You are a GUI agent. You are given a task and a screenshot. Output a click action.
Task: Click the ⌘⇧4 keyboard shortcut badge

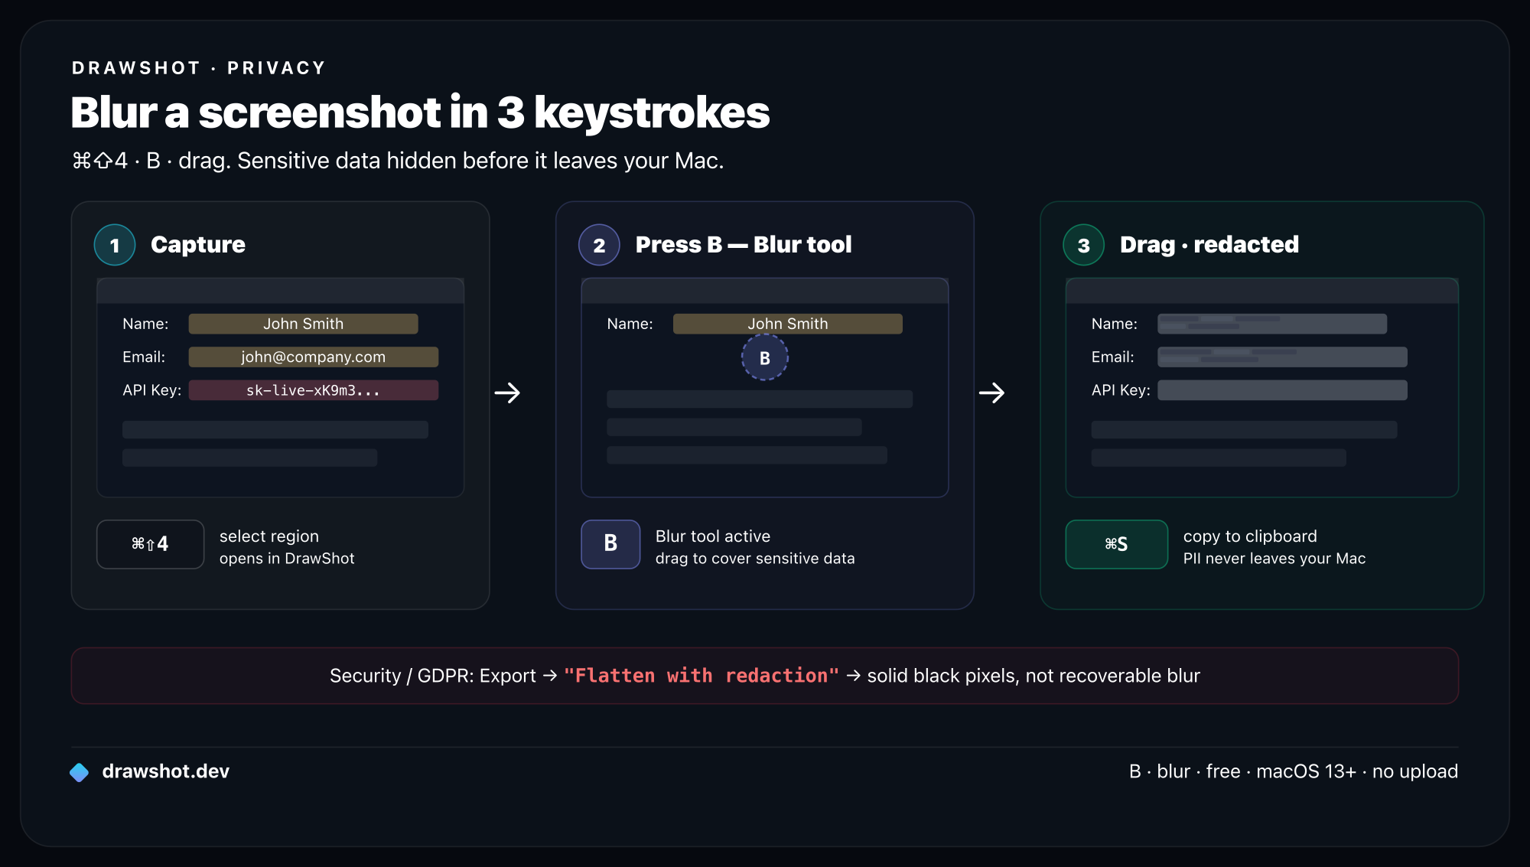(150, 544)
